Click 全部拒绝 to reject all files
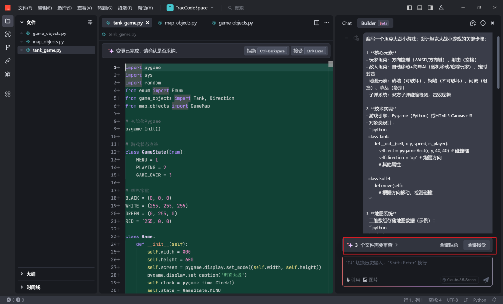The width and height of the screenshot is (503, 304). pyautogui.click(x=449, y=245)
